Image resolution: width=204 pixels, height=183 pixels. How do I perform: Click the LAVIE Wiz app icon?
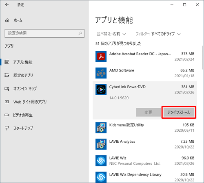tap(101, 161)
